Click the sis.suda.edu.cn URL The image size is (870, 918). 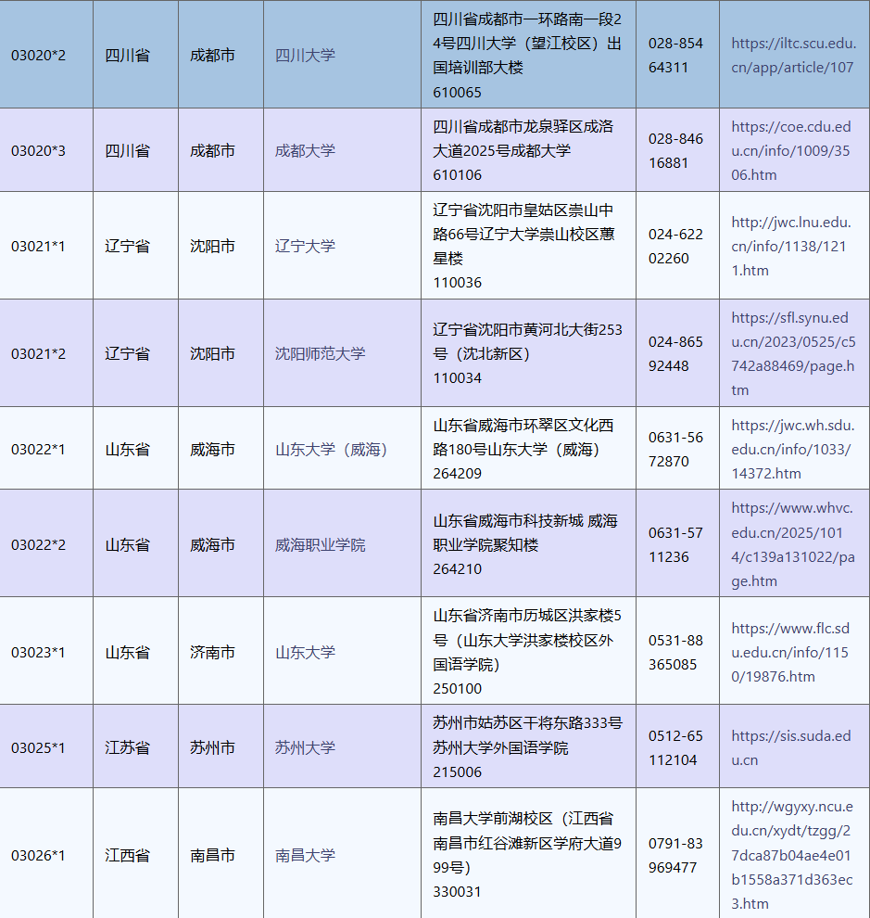(790, 747)
